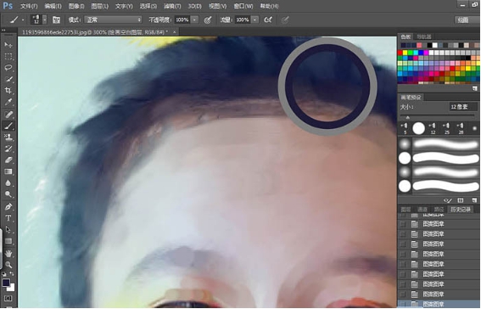481x309 pixels.
Task: Select the Clone Stamp tool
Action: pyautogui.click(x=8, y=137)
